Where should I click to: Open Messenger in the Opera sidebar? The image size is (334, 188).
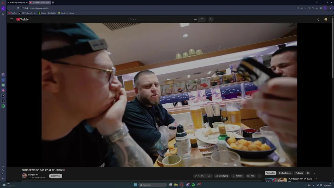3,80
